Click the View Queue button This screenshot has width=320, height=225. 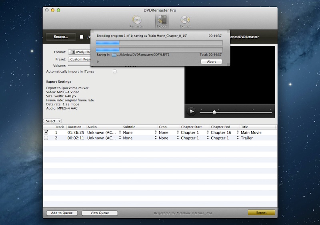click(x=100, y=213)
